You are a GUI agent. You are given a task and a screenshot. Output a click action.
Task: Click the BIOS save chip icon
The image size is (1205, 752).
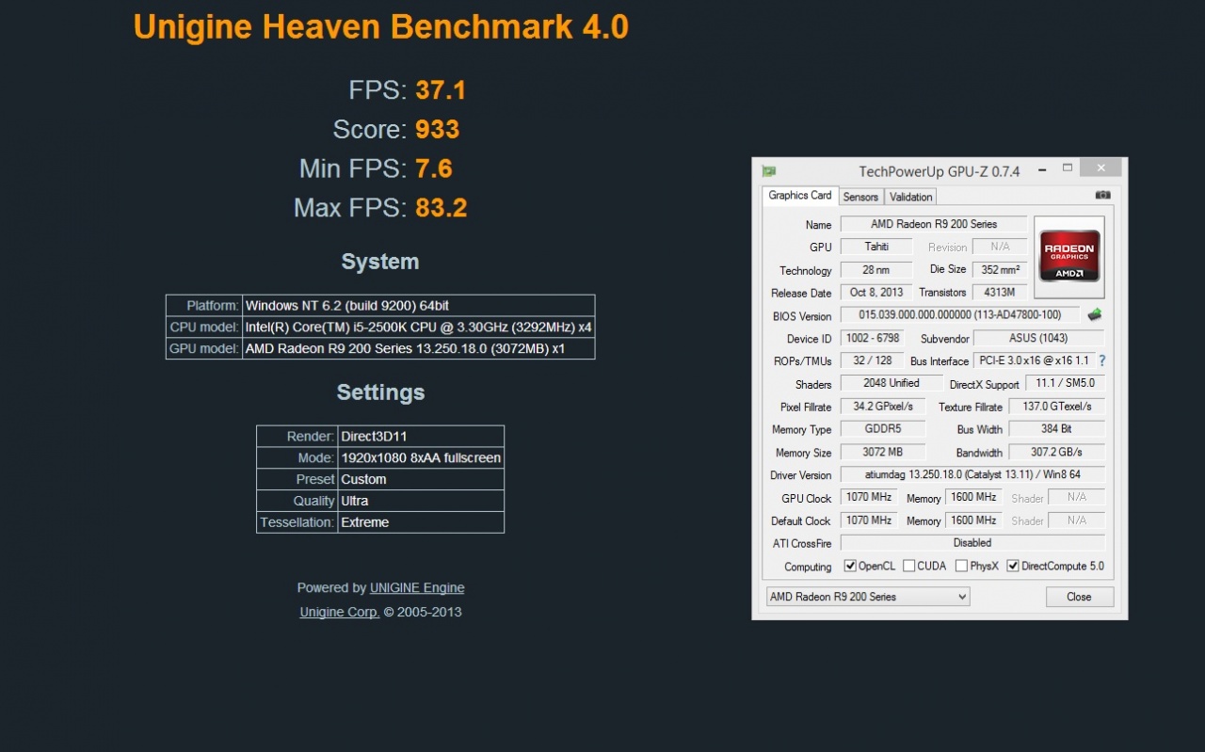[1094, 315]
